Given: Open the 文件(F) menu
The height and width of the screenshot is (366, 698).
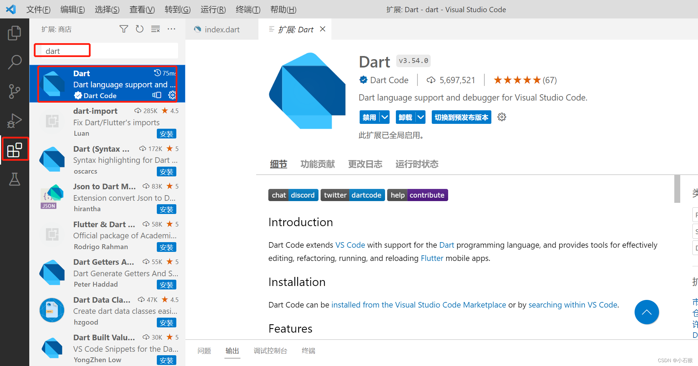Looking at the screenshot, I should 38,9.
